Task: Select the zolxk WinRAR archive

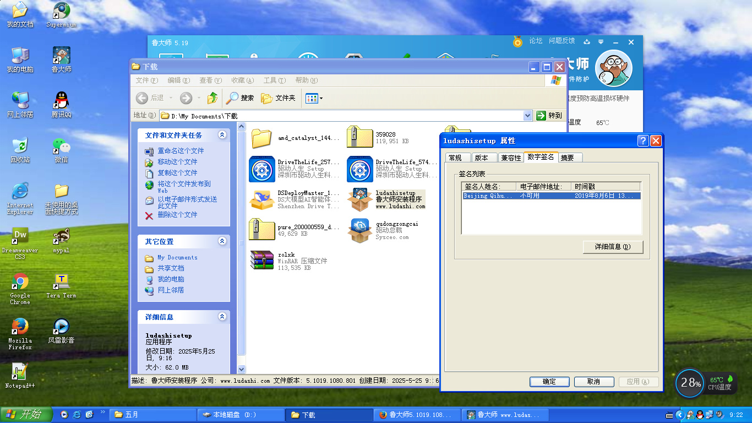Action: click(x=289, y=261)
